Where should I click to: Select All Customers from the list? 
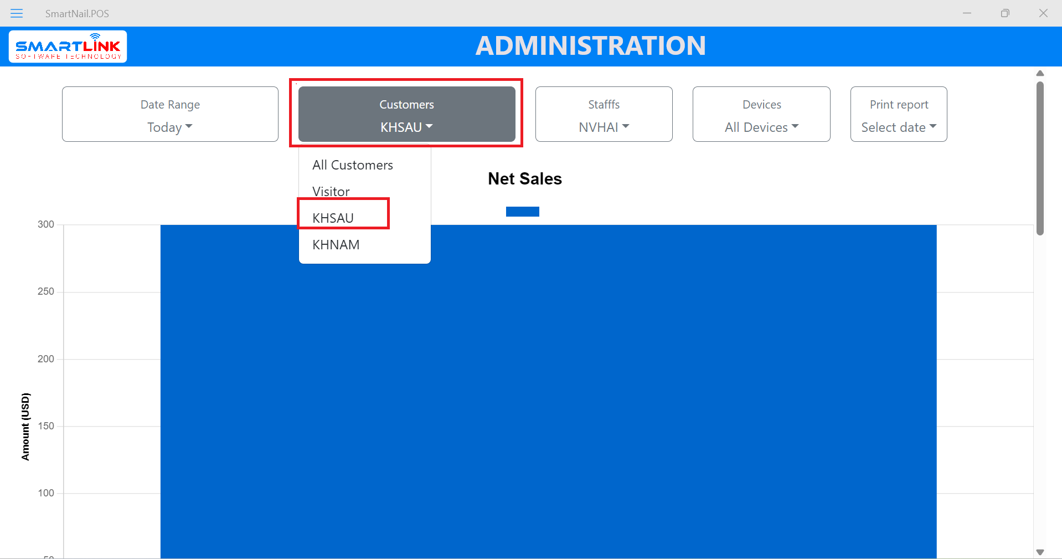click(x=353, y=165)
